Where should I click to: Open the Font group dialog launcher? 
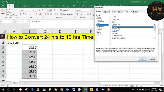(43, 18)
